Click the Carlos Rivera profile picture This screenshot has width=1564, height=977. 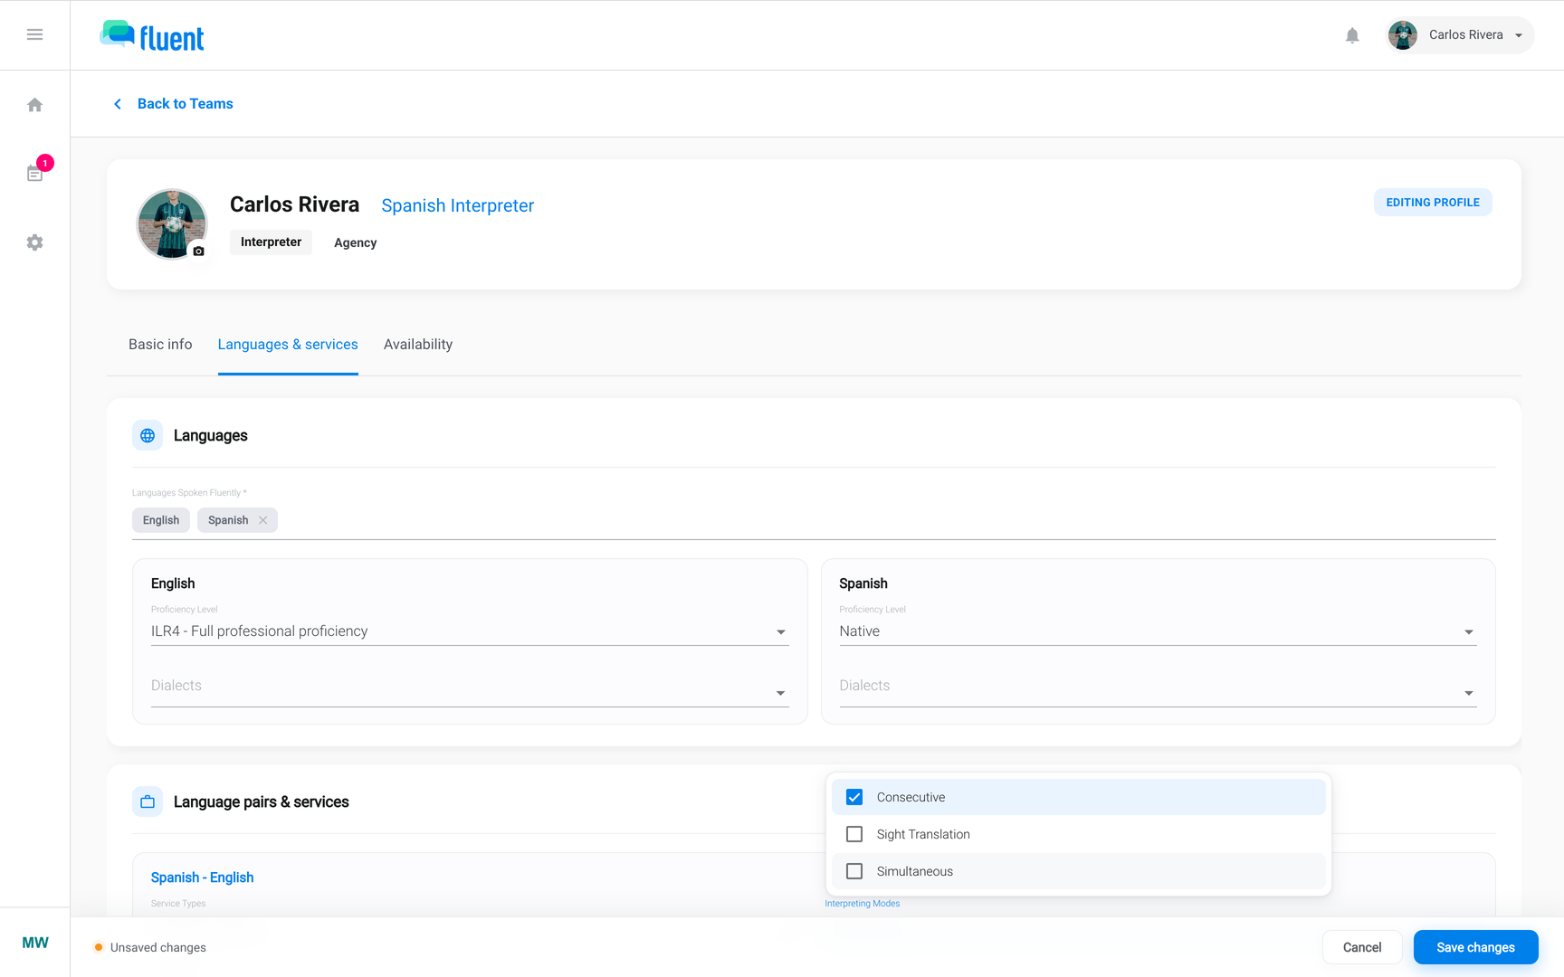point(172,224)
